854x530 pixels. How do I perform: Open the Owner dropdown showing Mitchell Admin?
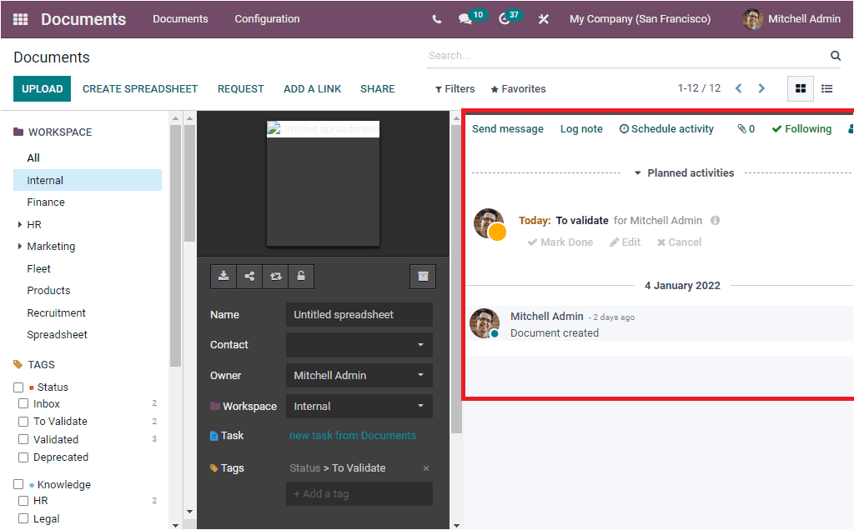(x=359, y=376)
